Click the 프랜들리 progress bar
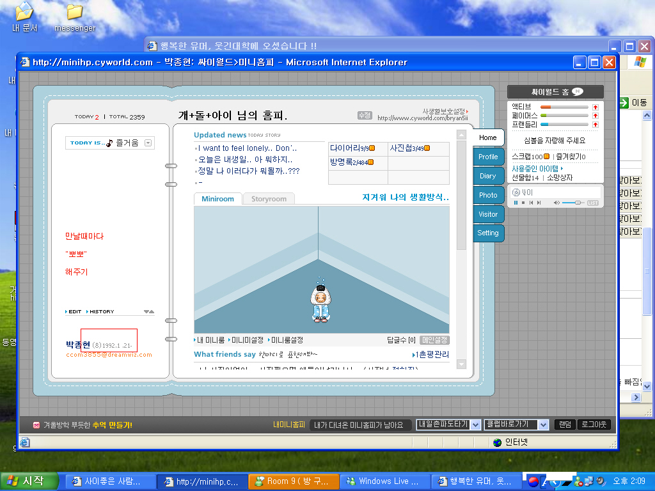655x491 pixels. (x=564, y=125)
